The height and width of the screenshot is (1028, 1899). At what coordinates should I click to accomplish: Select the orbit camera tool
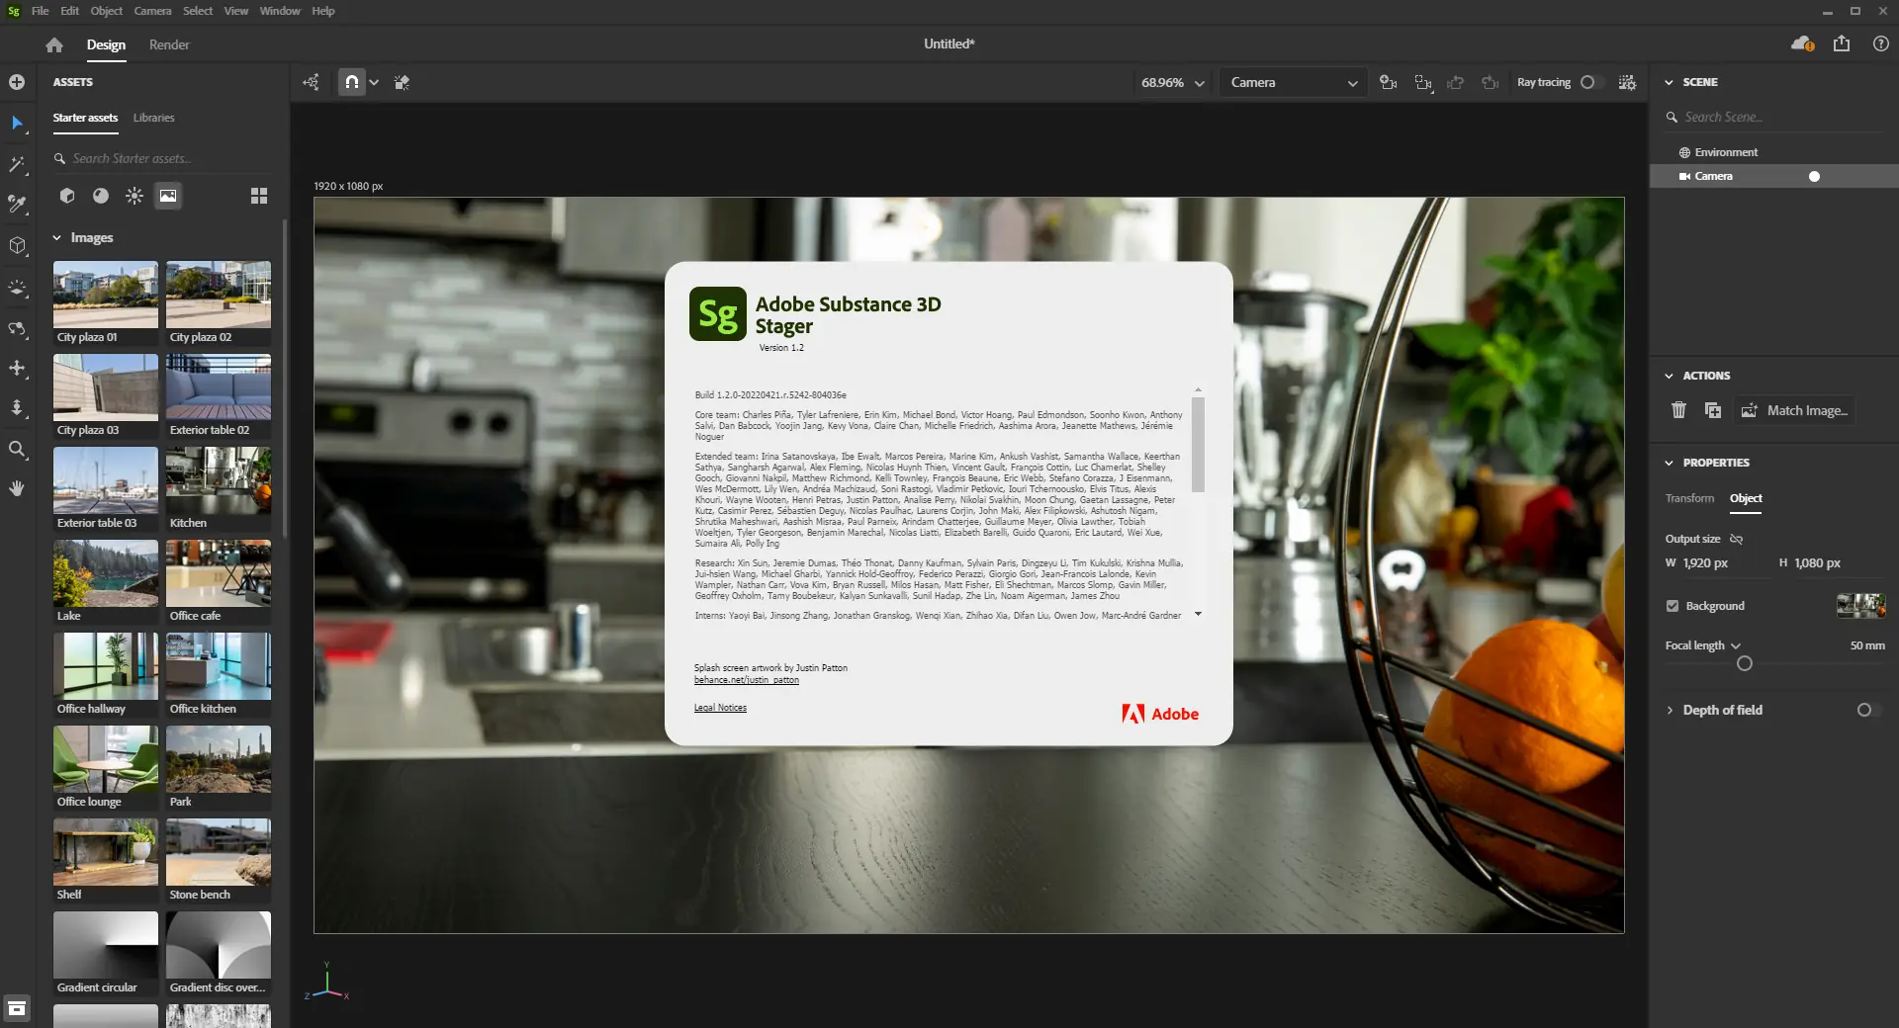(17, 328)
